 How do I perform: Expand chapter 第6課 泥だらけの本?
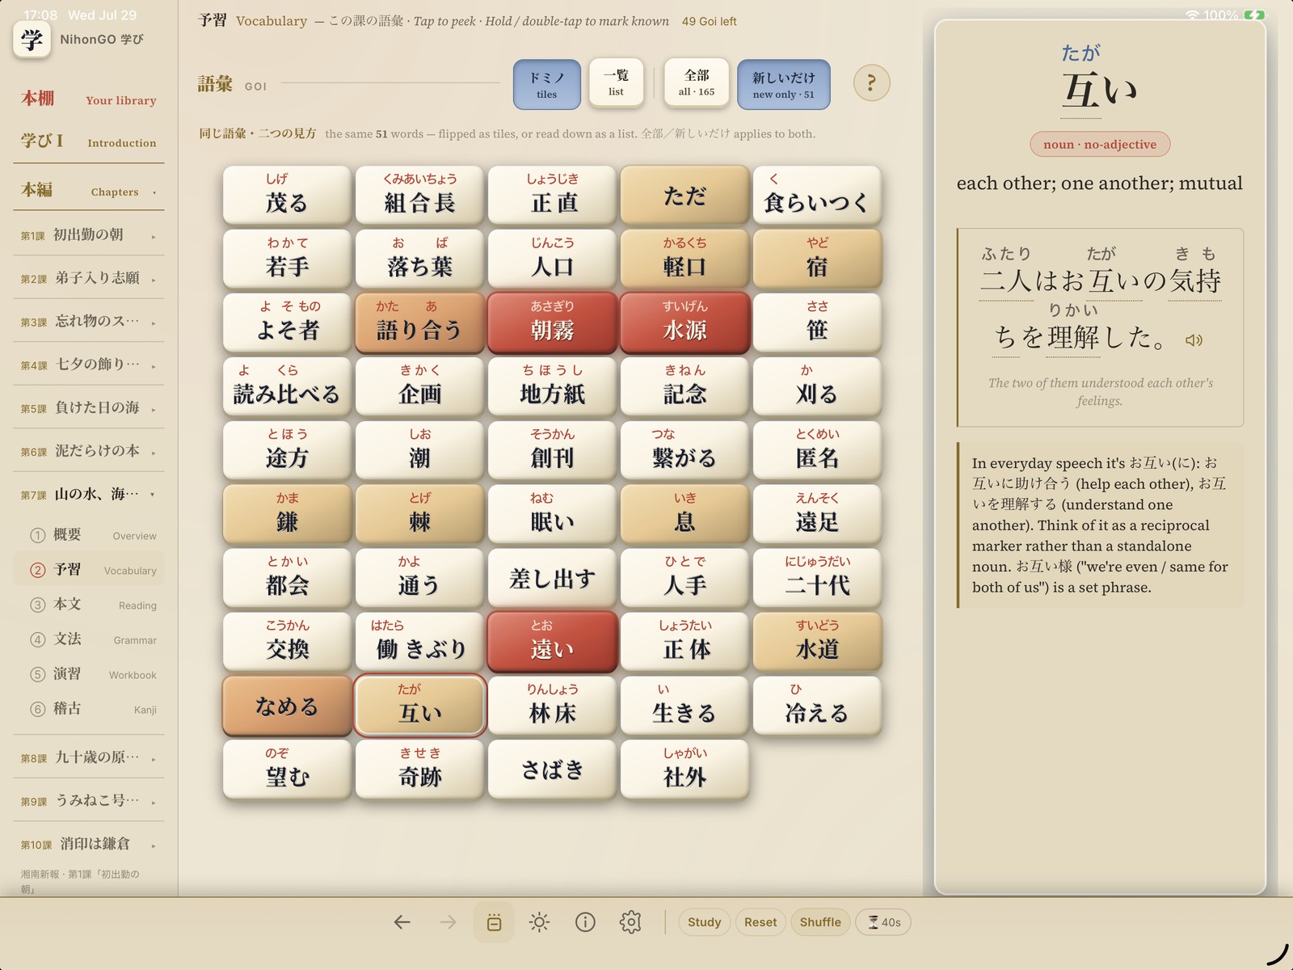89,451
